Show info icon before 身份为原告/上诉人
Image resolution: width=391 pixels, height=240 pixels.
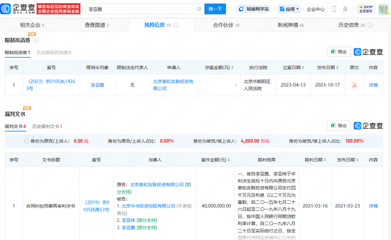tap(26, 141)
